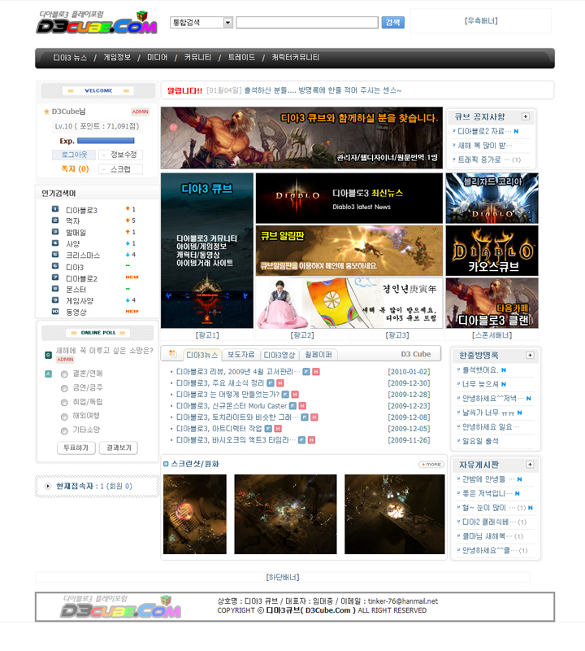The width and height of the screenshot is (585, 651).
Task: Select the 취업/독립 poll option
Action: pos(64,402)
